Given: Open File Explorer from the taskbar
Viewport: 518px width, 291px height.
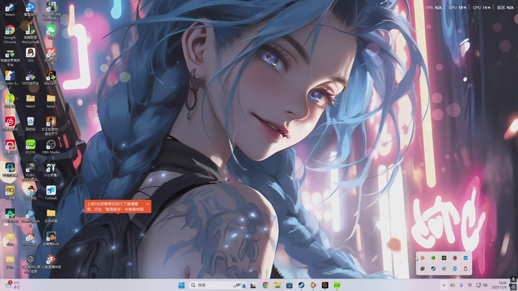Looking at the screenshot, I should pos(278,285).
